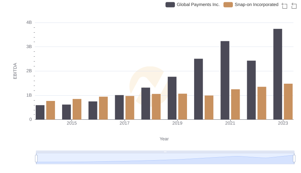The image size is (301, 173).
Task: Click the right range slider handle
Action: coord(294,159)
